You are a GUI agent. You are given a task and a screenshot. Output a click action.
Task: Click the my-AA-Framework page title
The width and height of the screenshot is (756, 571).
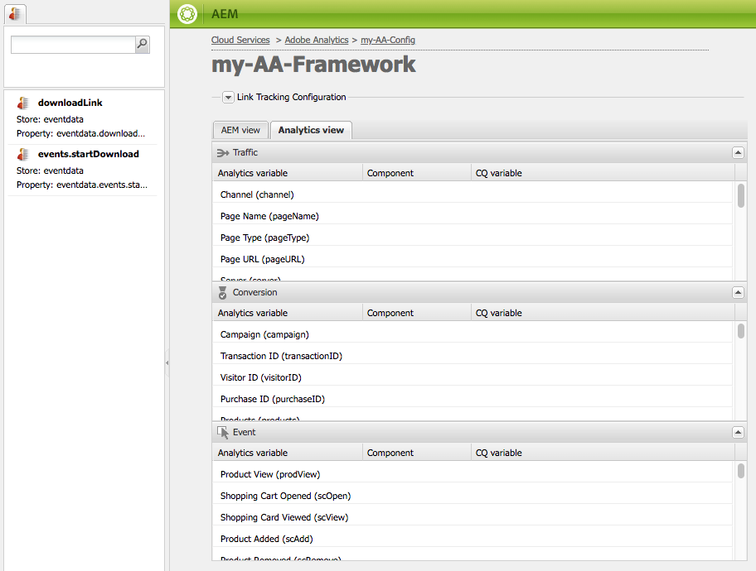[313, 65]
